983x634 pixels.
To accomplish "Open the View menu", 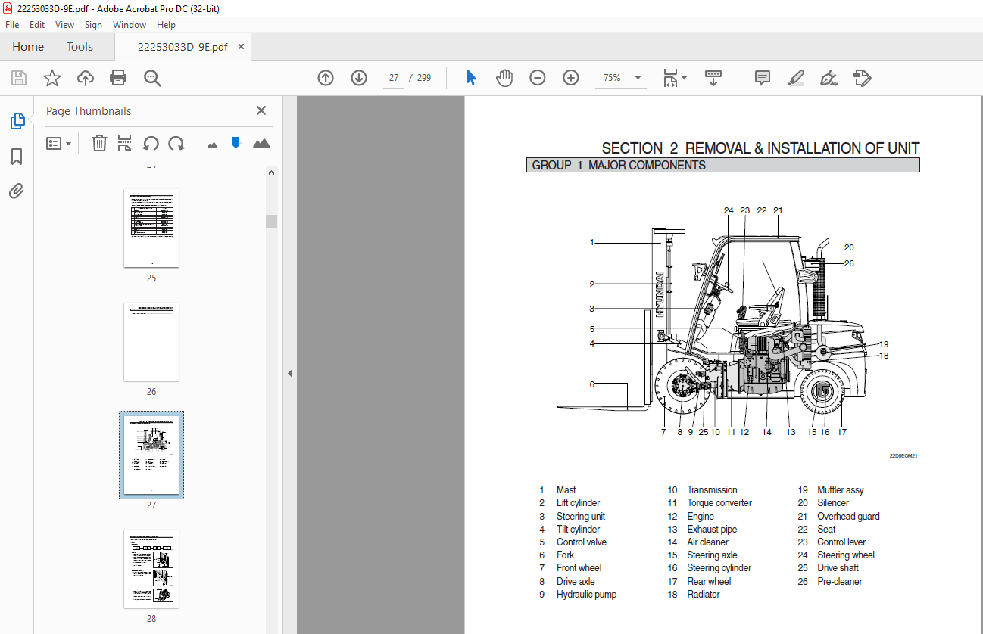I will pyautogui.click(x=64, y=25).
